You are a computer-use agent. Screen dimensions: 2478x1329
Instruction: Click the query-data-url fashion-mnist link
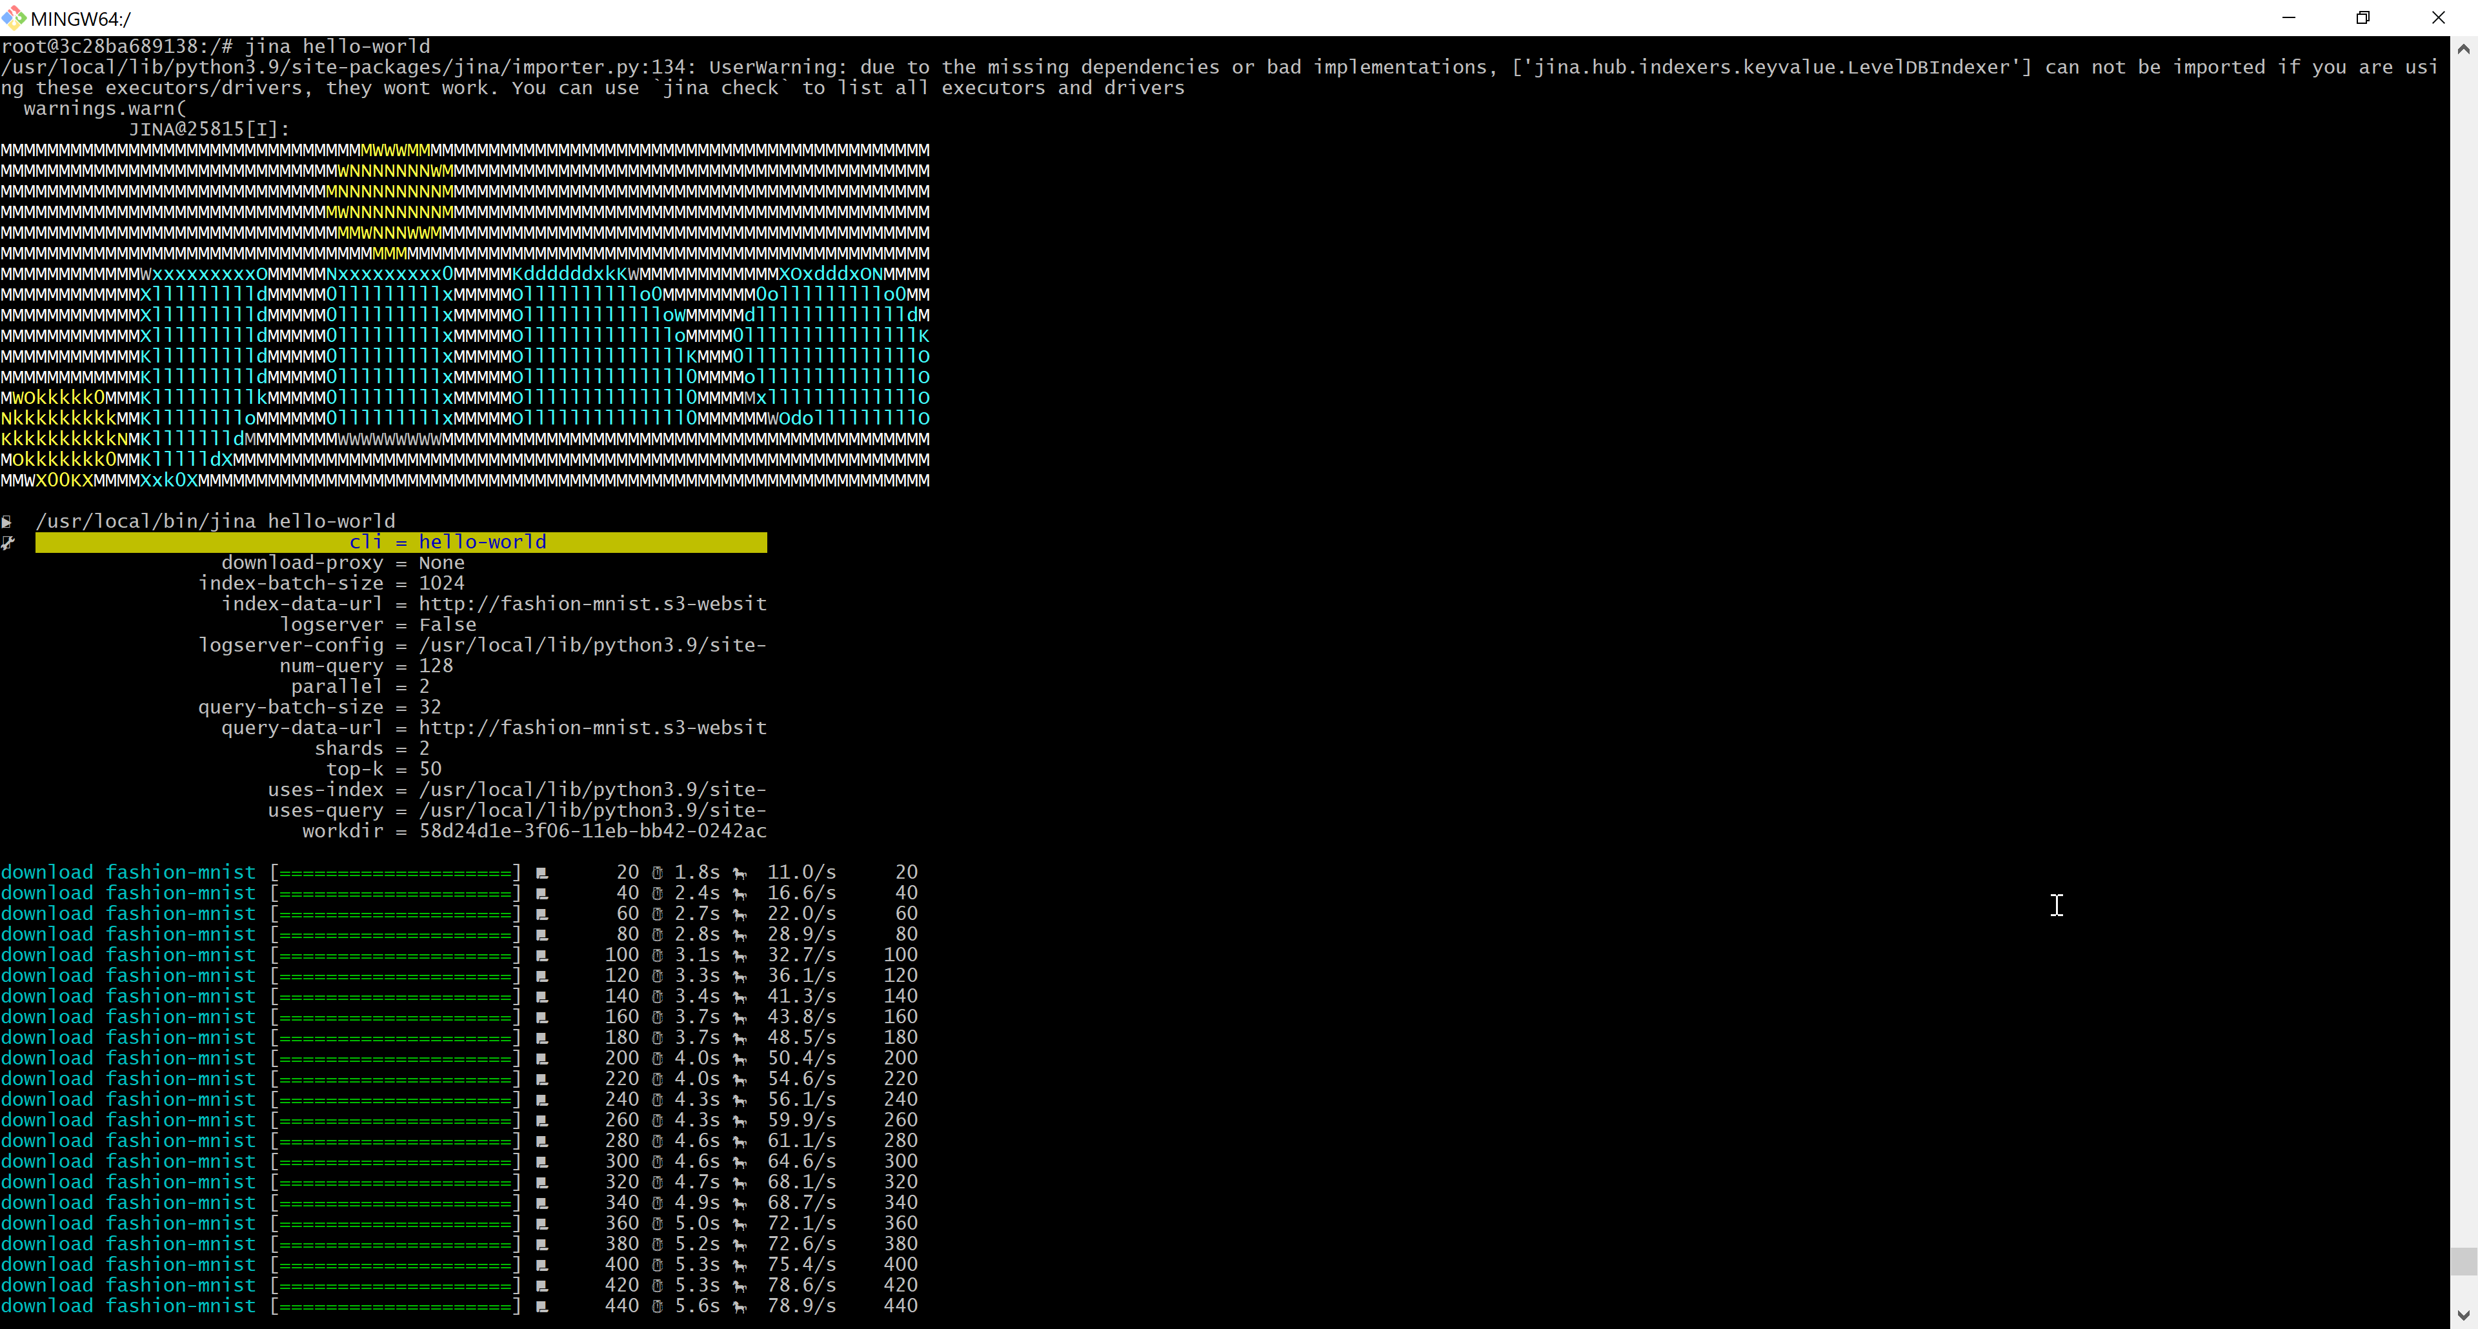point(592,728)
